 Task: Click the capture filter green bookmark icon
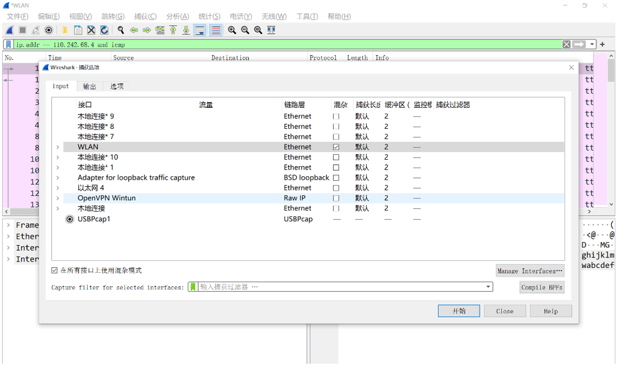coord(193,287)
